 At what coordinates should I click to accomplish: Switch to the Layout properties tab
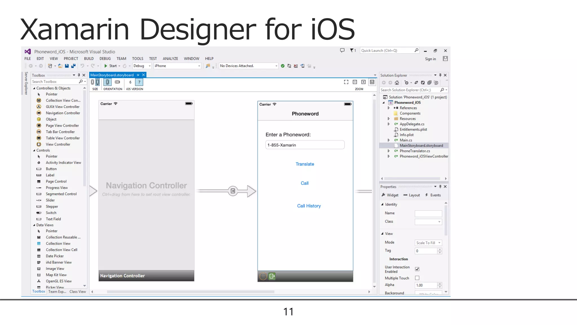pos(411,195)
